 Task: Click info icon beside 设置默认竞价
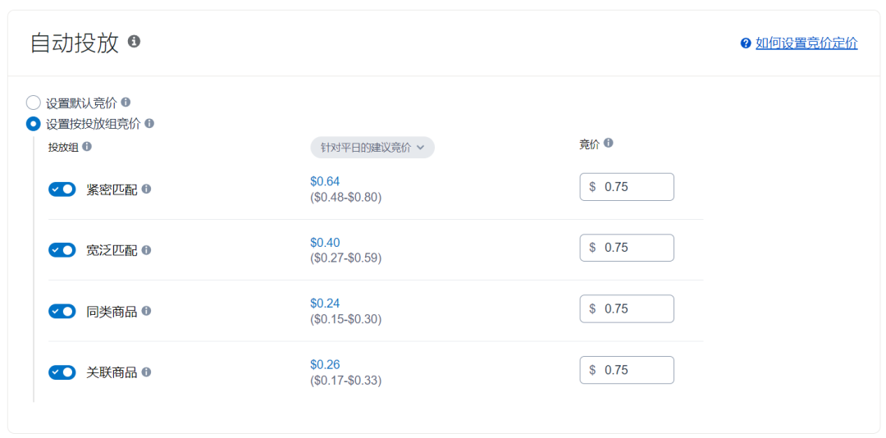(126, 103)
